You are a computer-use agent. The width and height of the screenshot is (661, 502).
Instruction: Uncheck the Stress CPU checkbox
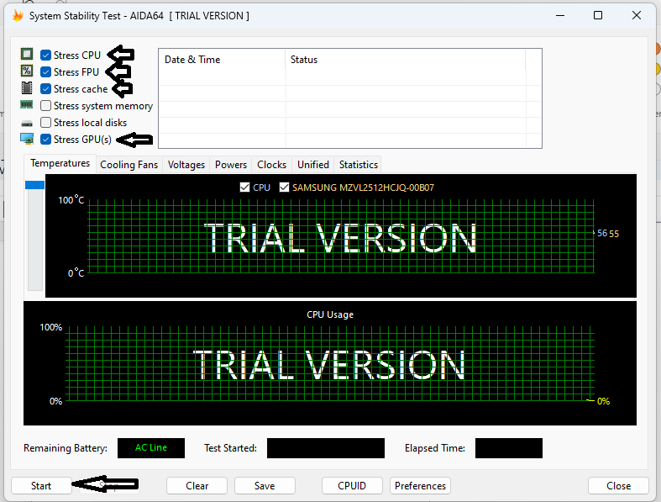click(x=45, y=55)
